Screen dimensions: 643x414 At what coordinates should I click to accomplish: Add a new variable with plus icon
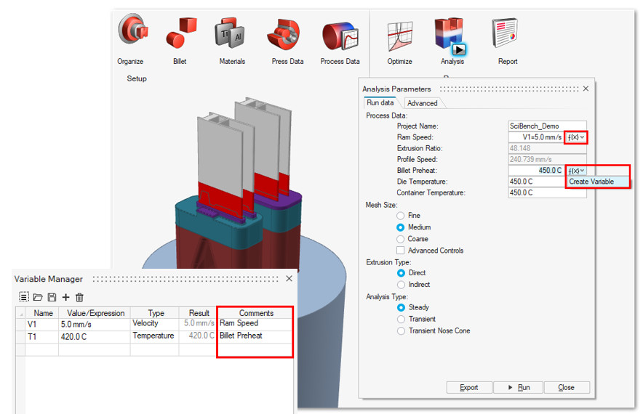click(66, 297)
